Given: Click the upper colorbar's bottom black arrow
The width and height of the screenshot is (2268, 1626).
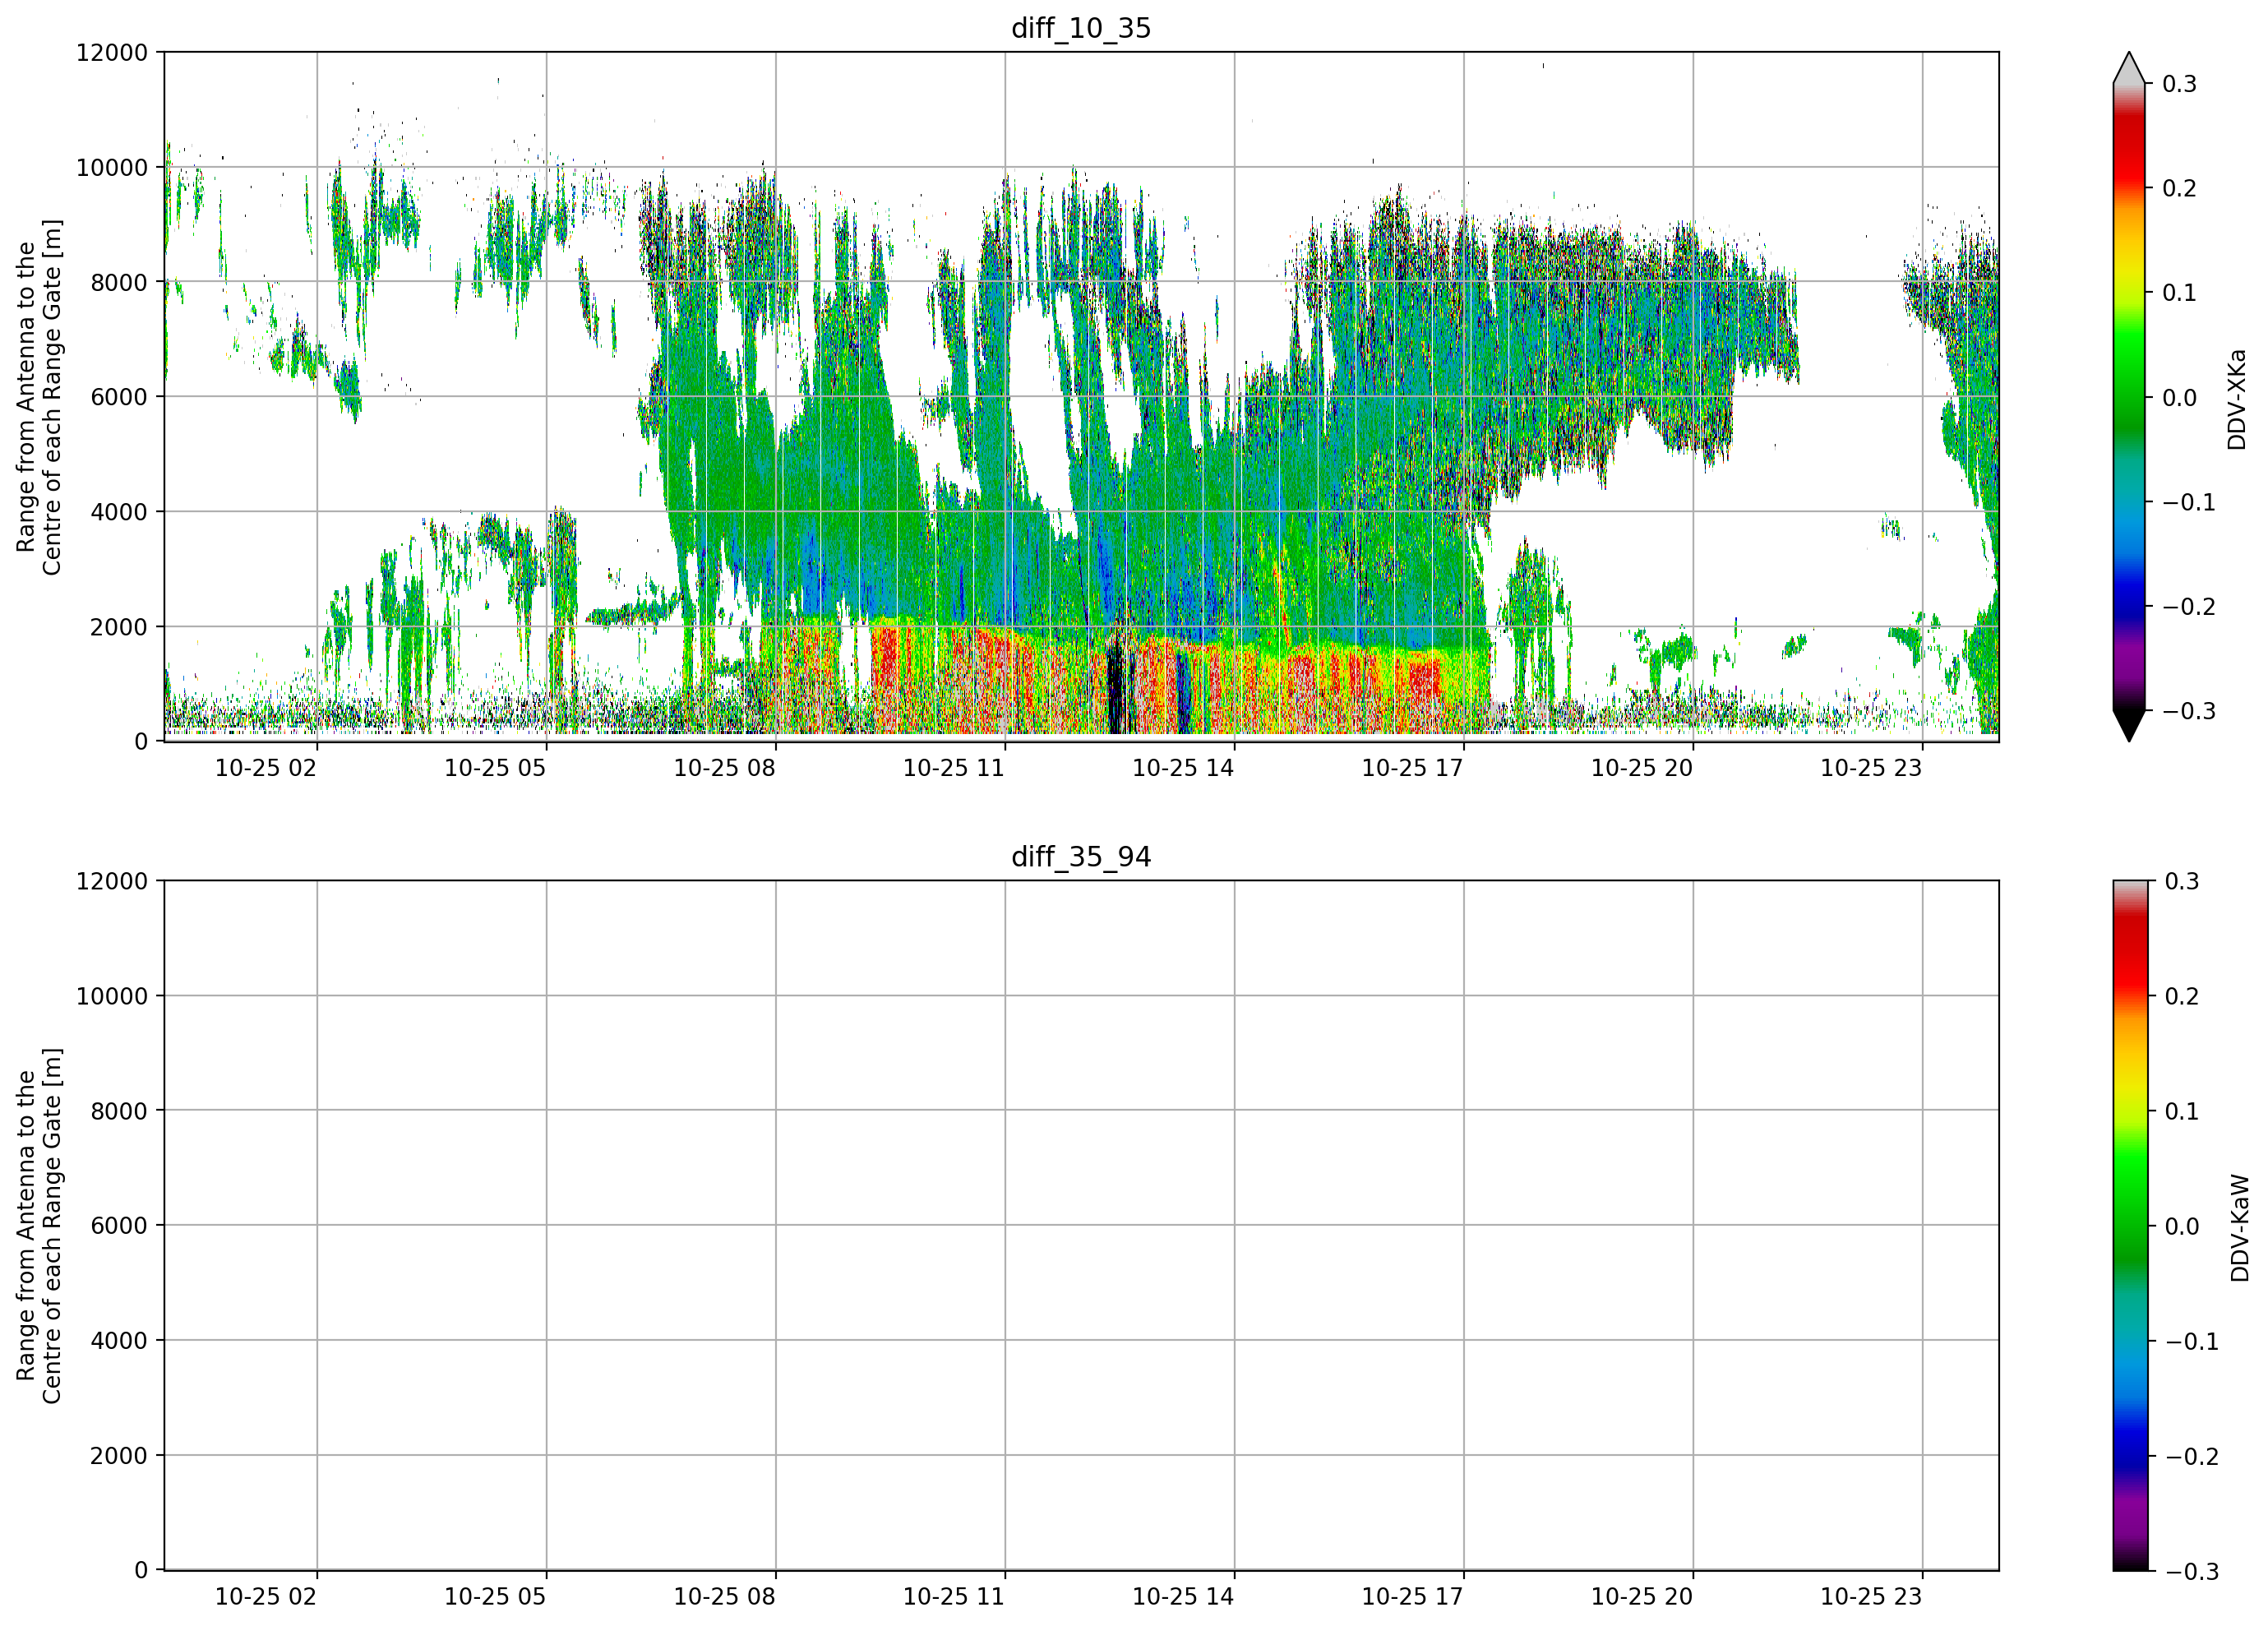Looking at the screenshot, I should pyautogui.click(x=2129, y=725).
